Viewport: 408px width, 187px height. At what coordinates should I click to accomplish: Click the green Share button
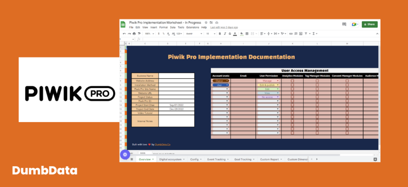click(x=369, y=24)
